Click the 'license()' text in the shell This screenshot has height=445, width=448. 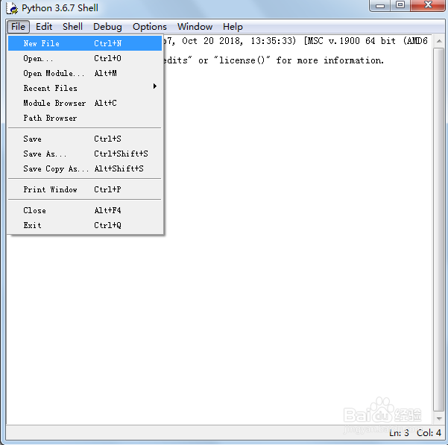tap(242, 60)
